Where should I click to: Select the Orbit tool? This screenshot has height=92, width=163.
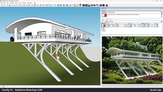(x=47, y=5)
